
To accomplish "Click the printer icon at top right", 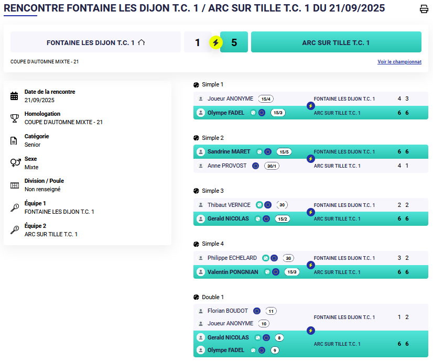I will pyautogui.click(x=424, y=9).
